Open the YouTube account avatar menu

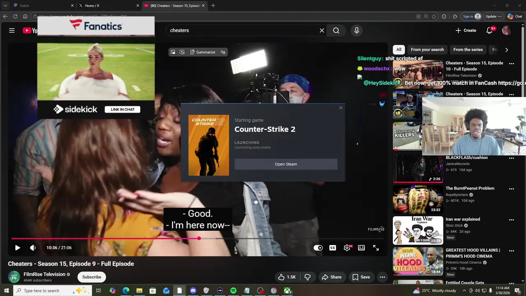[x=506, y=30]
